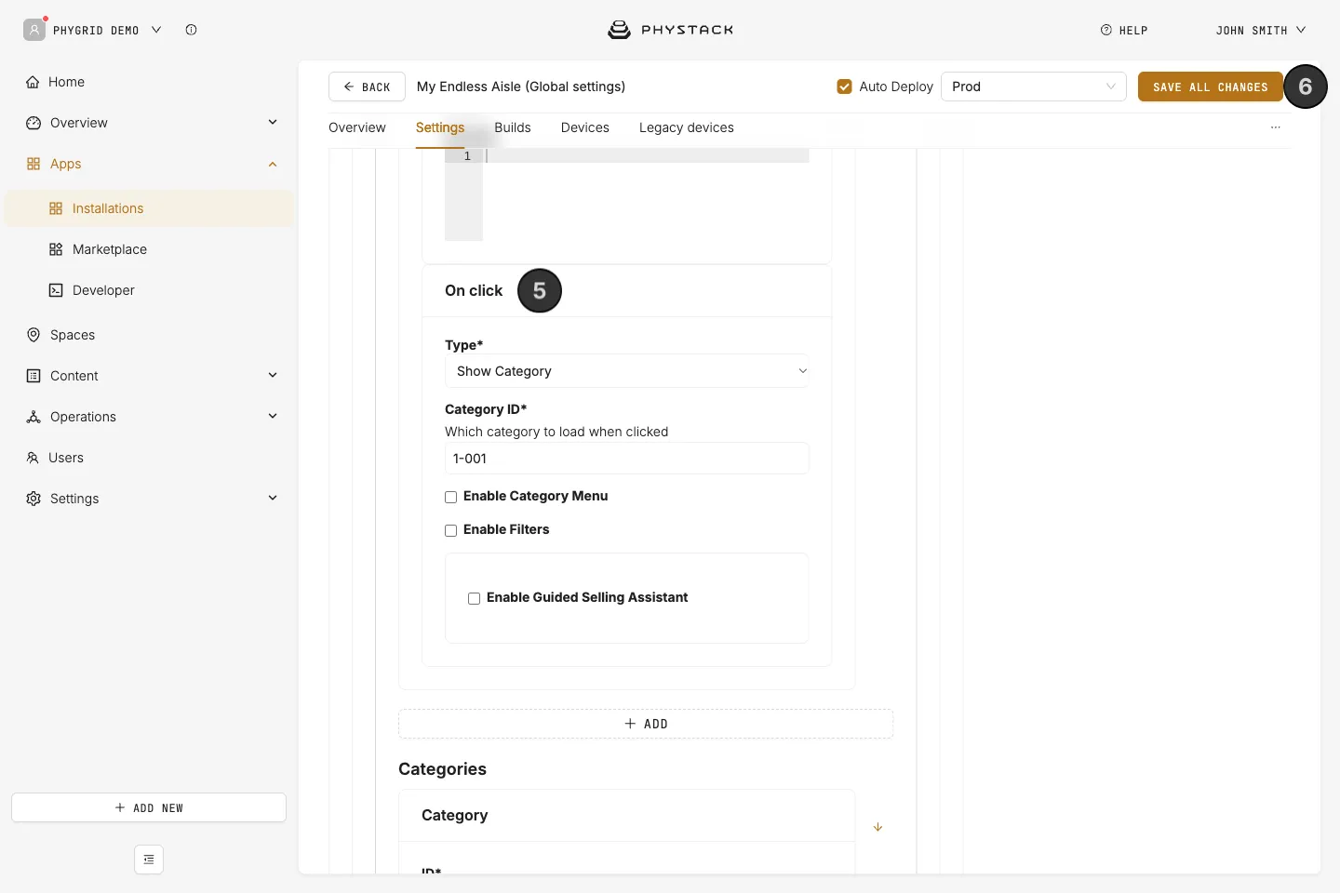
Task: Open the Type dropdown showing Show Category
Action: click(627, 371)
